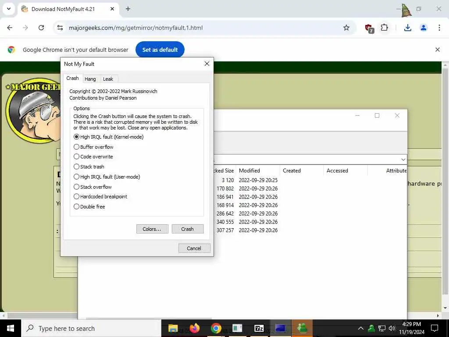Open the 7-Zip taskbar icon
Screen dimensions: 449x337
click(259, 328)
